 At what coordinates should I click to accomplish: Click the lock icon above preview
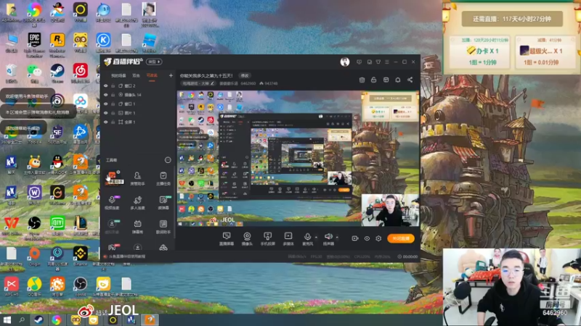[373, 80]
